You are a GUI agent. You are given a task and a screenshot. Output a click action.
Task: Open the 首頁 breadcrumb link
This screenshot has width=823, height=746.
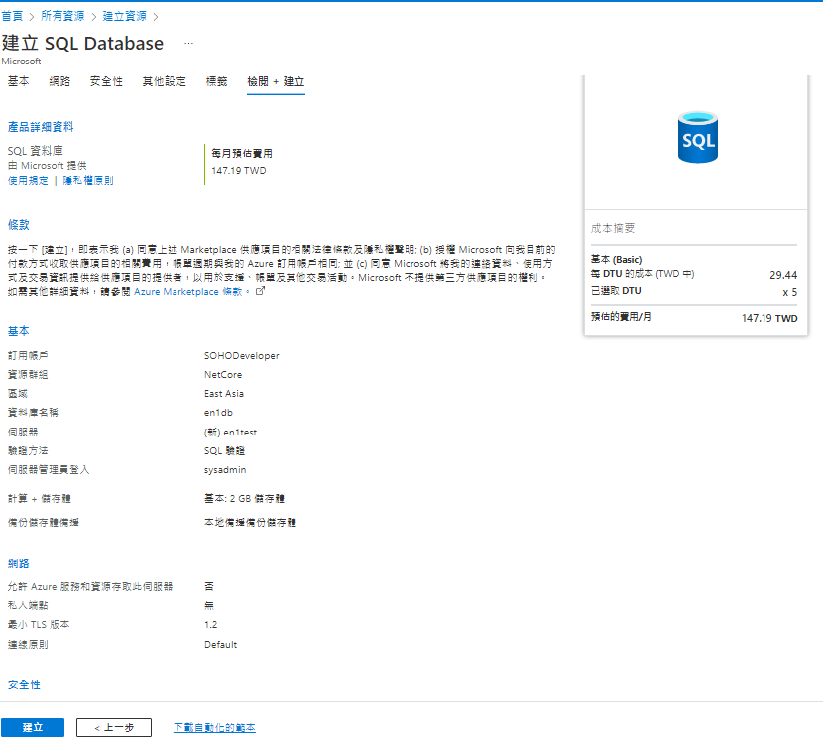(x=12, y=16)
